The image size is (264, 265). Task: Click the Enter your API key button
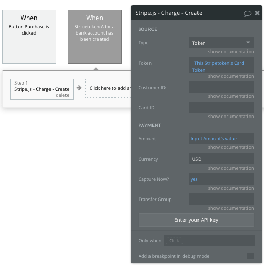coord(196,220)
